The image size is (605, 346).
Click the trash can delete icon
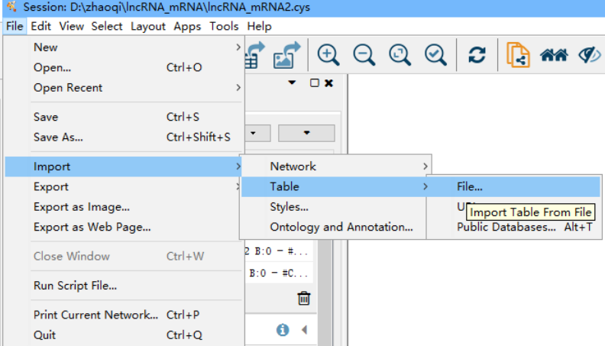[304, 298]
